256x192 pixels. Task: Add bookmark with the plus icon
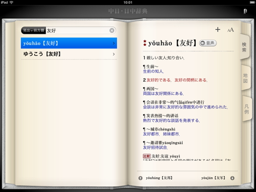point(218,30)
